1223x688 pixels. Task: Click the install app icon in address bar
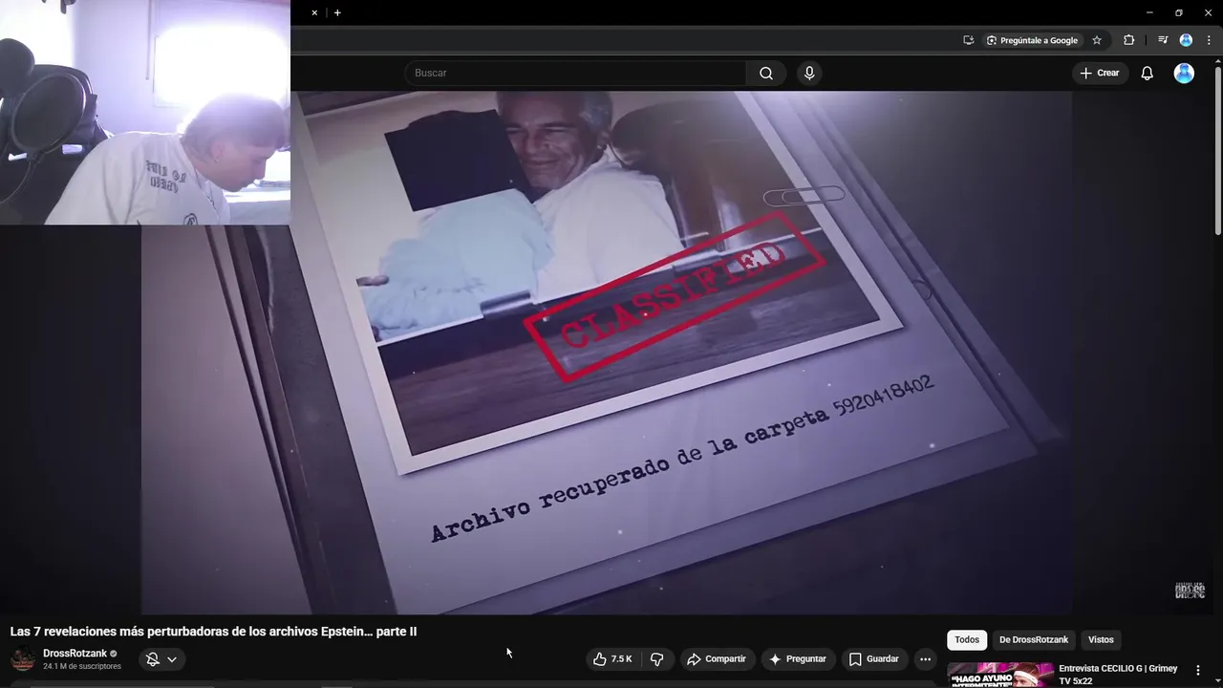click(x=969, y=40)
